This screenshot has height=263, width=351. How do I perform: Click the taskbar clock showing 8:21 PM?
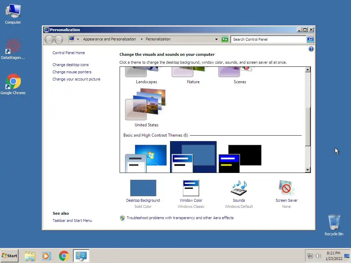tap(334, 256)
